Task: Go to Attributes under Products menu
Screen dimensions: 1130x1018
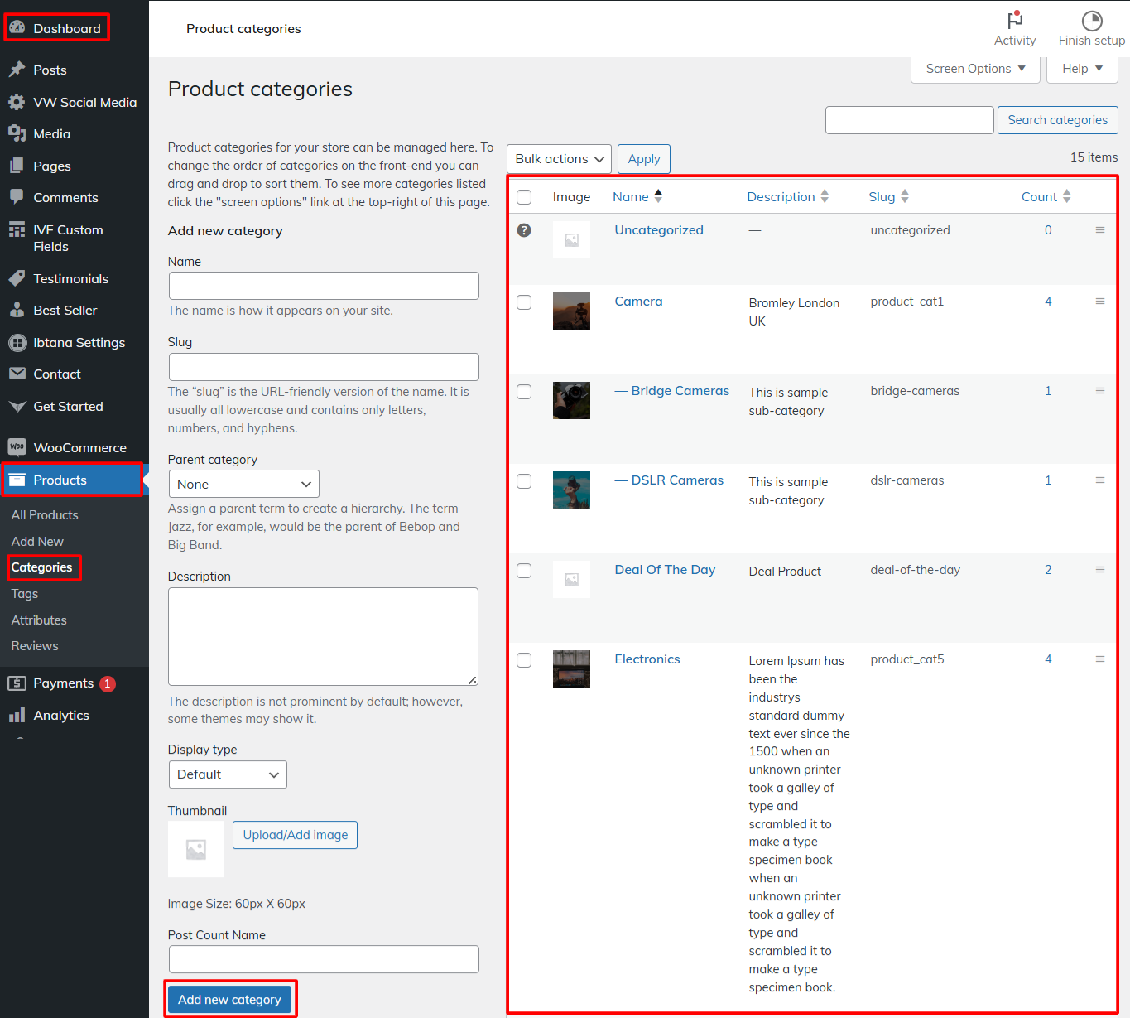Action: tap(39, 620)
